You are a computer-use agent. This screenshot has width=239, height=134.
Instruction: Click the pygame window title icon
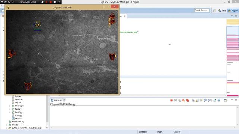click(x=7, y=7)
